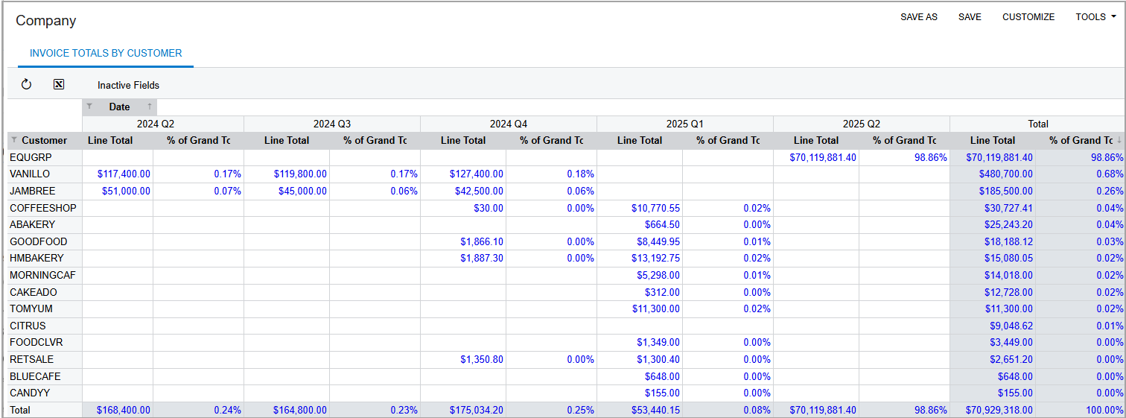Image resolution: width=1126 pixels, height=418 pixels.
Task: Click sort arrow on the Date field
Action: [x=150, y=107]
